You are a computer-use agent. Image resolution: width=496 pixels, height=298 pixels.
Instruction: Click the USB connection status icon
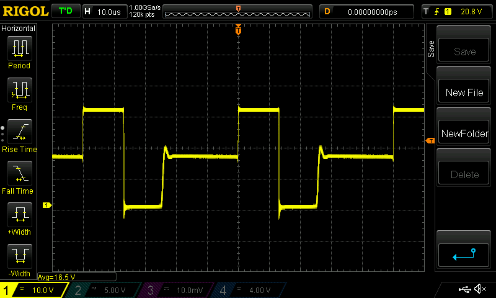tap(464, 289)
